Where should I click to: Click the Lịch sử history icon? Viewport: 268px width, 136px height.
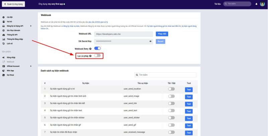tap(4, 44)
